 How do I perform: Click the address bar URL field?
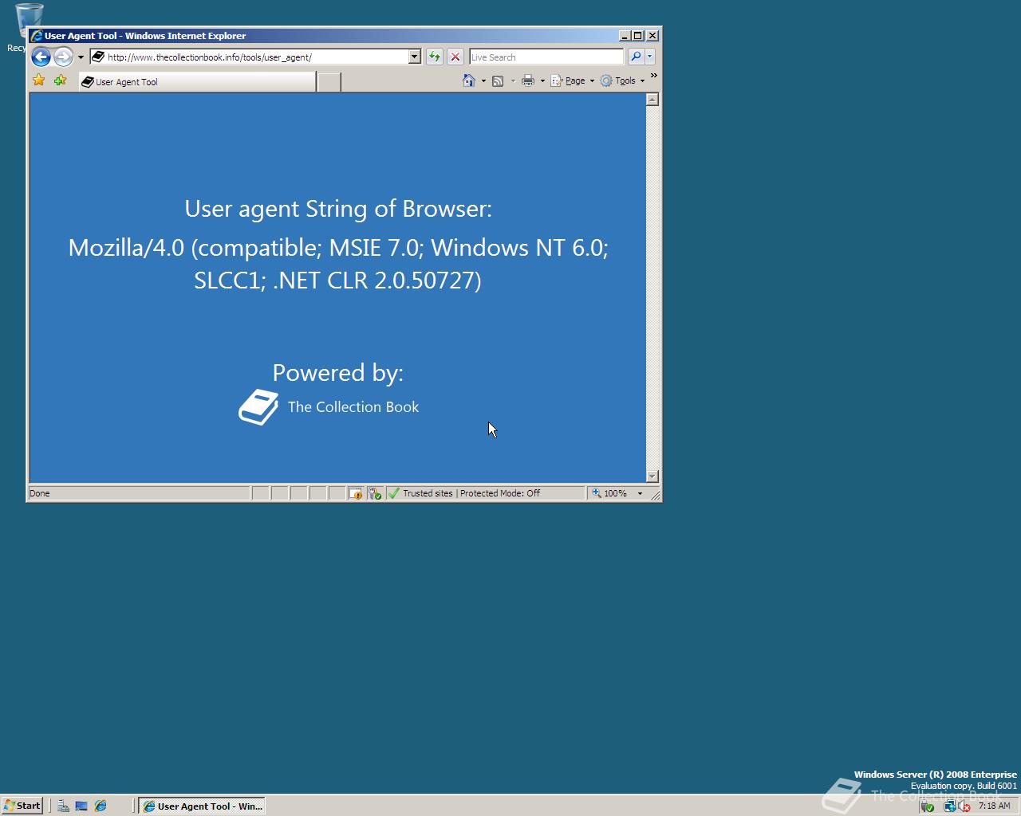[257, 57]
